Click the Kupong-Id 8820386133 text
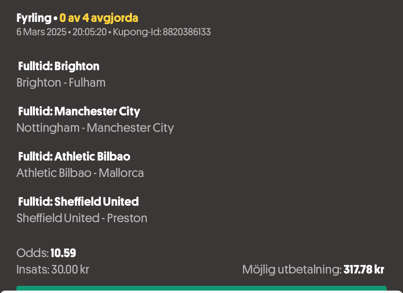Image resolution: width=403 pixels, height=293 pixels. (162, 32)
